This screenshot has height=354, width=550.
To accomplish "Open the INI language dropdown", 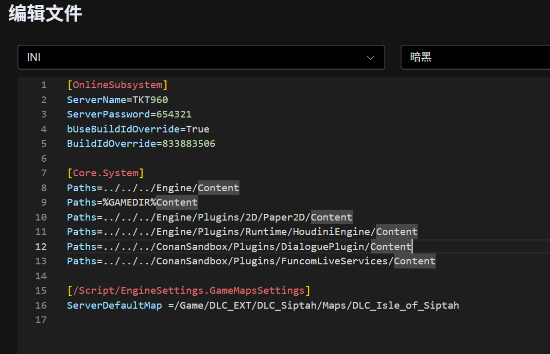I will pyautogui.click(x=201, y=57).
